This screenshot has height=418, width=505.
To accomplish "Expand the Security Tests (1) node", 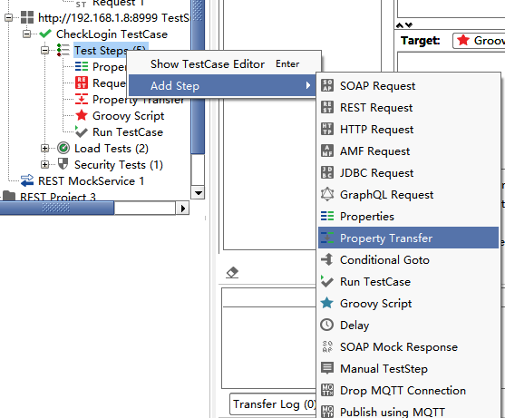I will 44,164.
